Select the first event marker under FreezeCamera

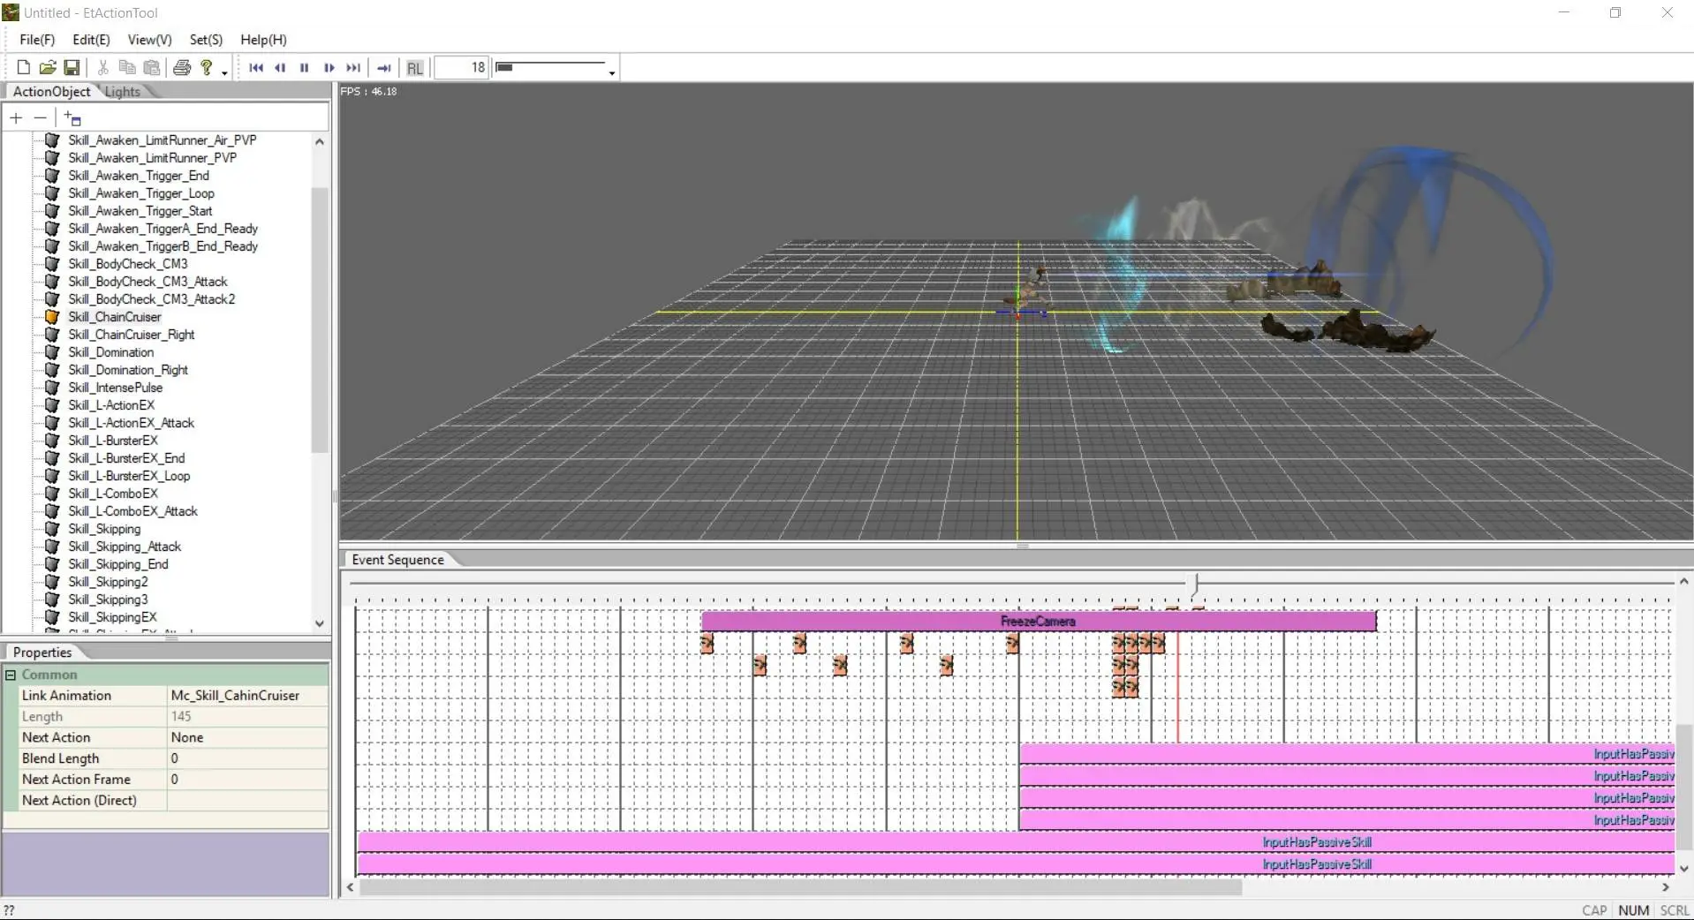point(707,644)
